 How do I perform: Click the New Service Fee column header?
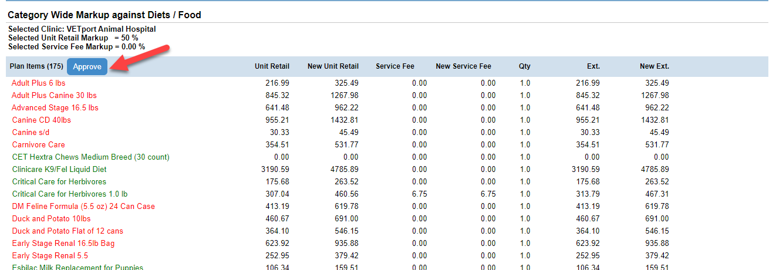coord(463,66)
